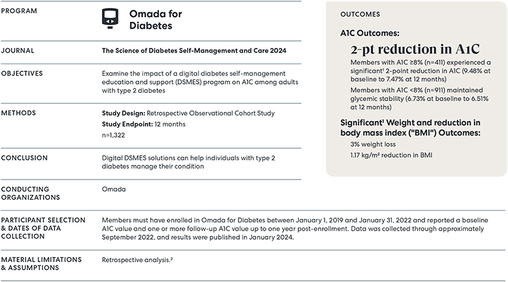Select the CONCLUSION row label

[x=26, y=158]
